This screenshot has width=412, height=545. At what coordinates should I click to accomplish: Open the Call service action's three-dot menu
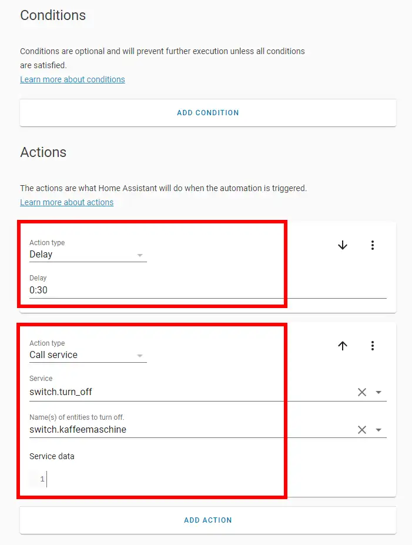(372, 346)
